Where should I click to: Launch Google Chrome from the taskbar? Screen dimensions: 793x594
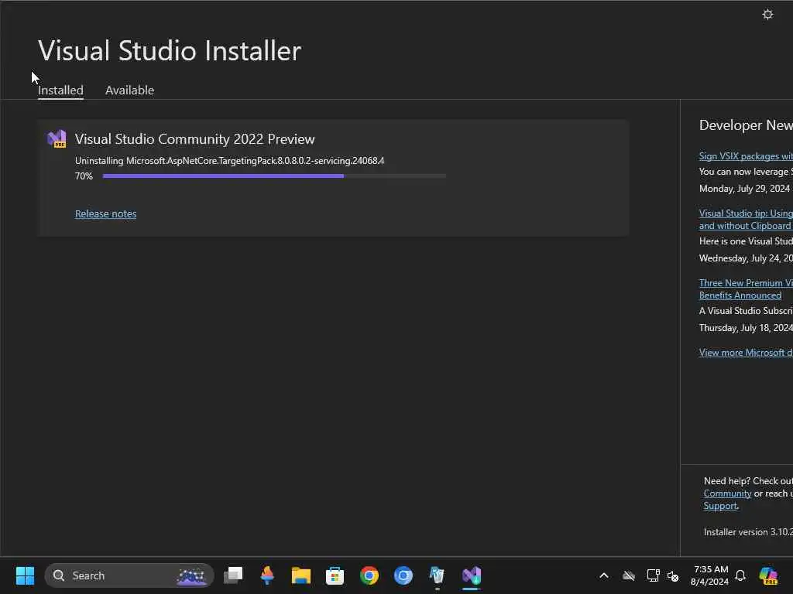(x=369, y=575)
